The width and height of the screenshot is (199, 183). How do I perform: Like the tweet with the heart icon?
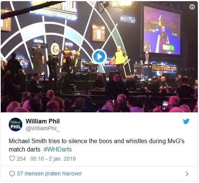tap(12, 158)
